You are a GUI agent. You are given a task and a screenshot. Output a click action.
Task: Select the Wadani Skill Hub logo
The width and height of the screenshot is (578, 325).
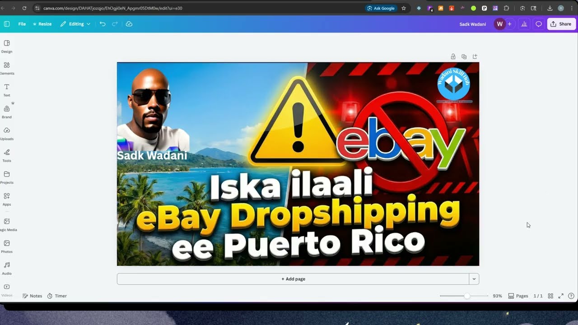454,84
